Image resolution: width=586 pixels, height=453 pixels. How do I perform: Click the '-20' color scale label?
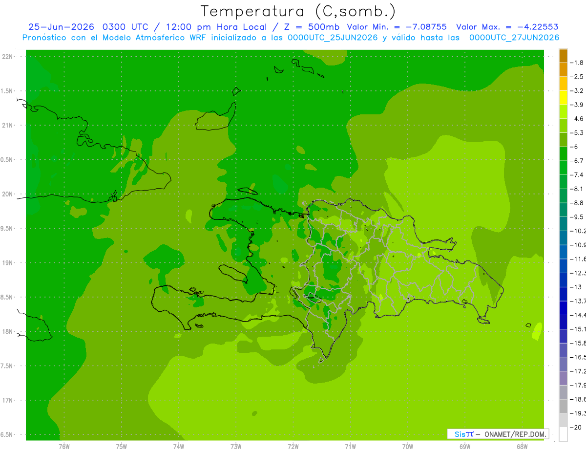point(576,427)
